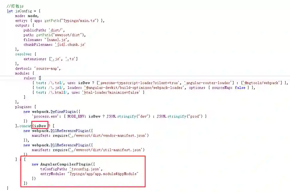
Task: Click the 'source-map' devtool value
Action: click(47, 69)
